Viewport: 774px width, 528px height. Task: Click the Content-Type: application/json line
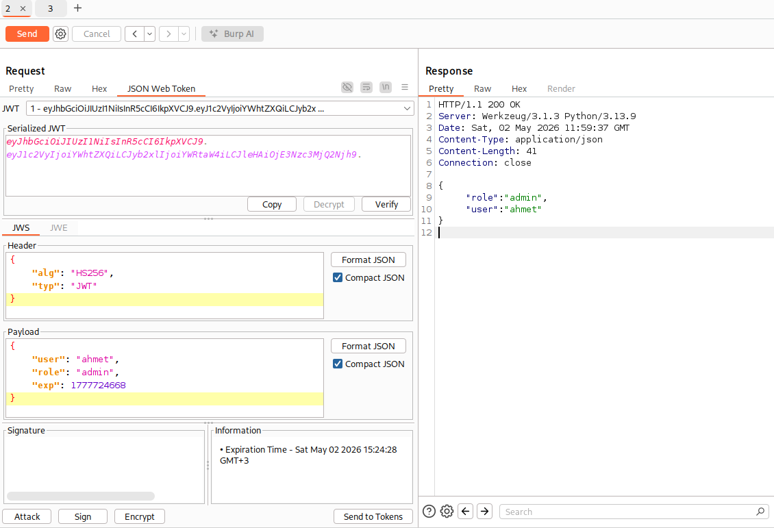tap(521, 140)
